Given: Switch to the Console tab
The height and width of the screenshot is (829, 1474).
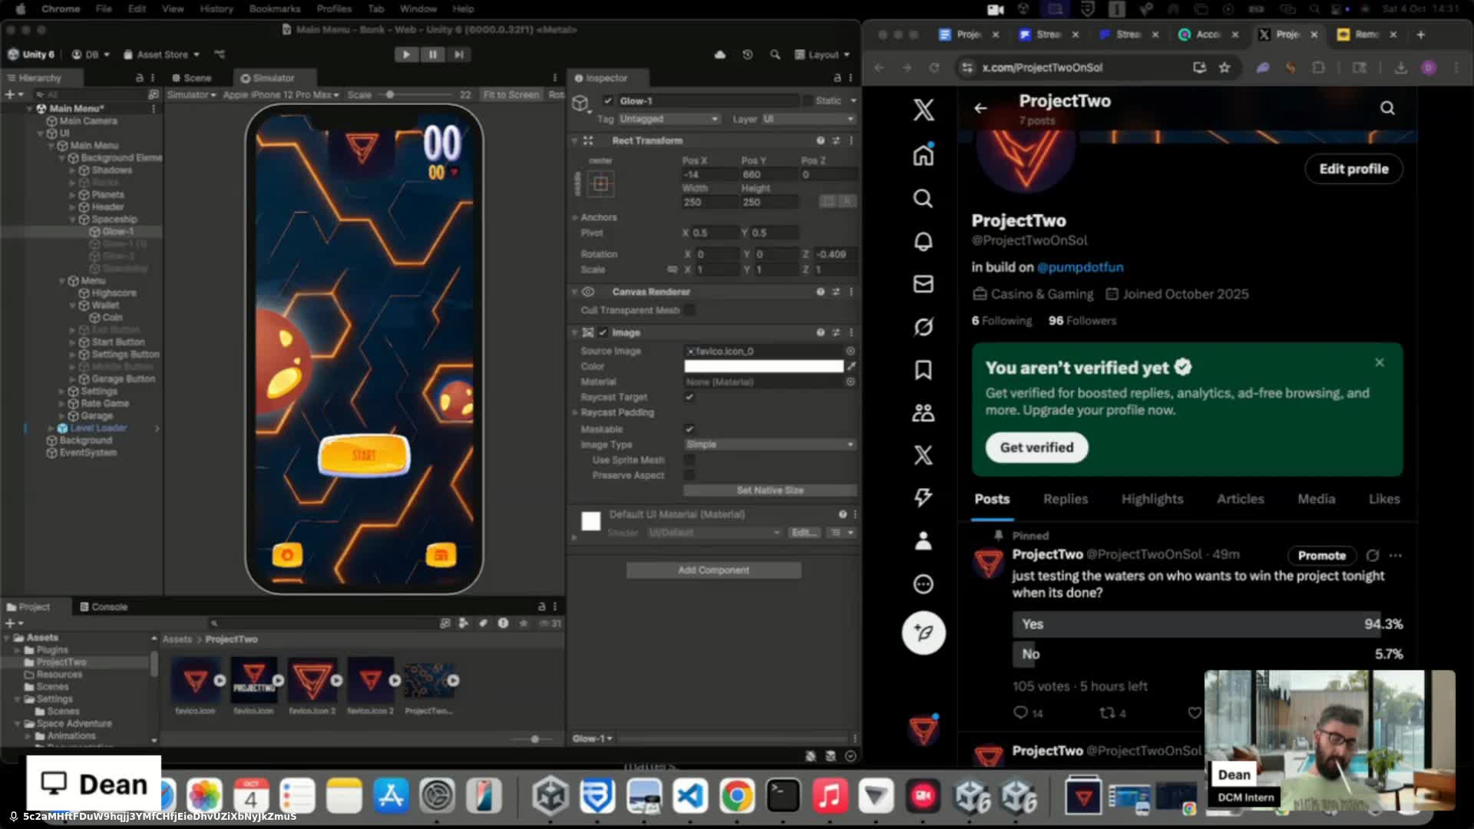Looking at the screenshot, I should [104, 606].
